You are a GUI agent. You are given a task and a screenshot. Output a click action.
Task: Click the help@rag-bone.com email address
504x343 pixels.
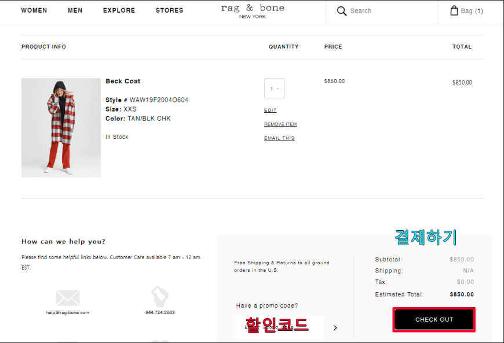[68, 312]
